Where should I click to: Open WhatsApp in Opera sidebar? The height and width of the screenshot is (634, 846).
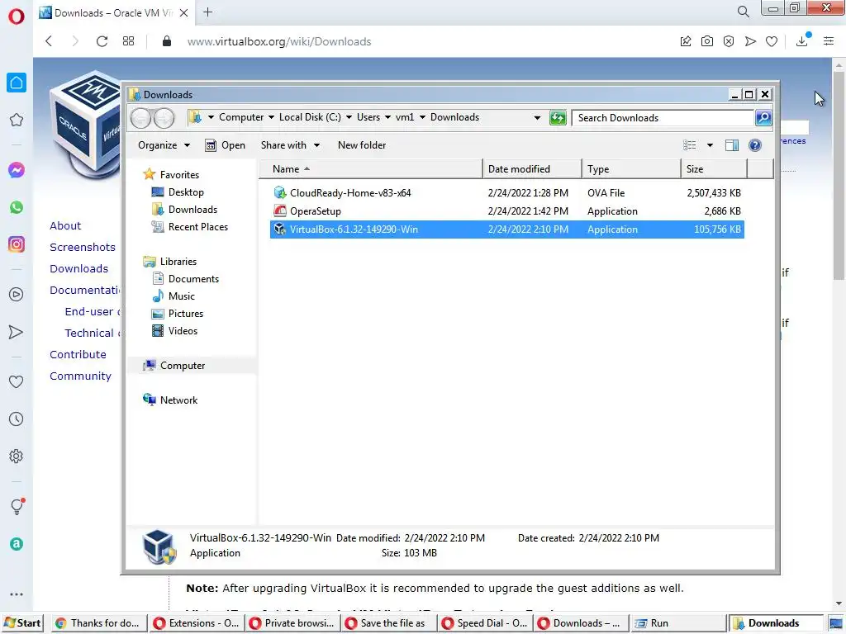(x=17, y=207)
